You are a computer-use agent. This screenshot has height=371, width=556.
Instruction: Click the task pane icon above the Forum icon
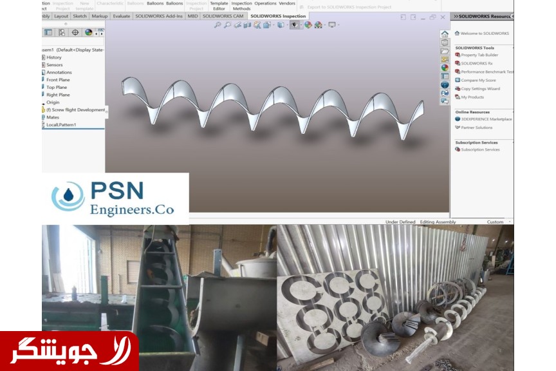pos(445,93)
